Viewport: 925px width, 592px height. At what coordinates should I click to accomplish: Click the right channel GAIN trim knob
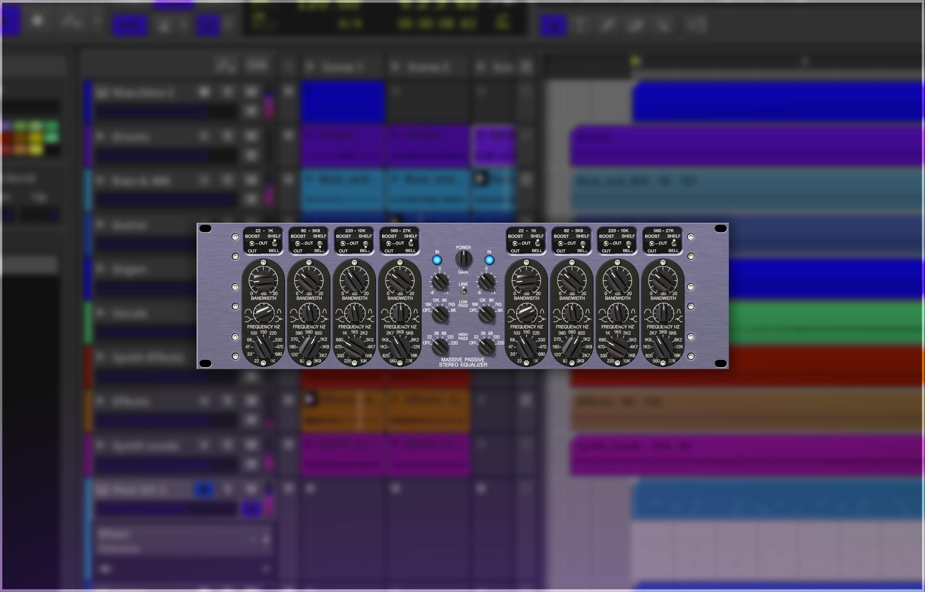[487, 282]
